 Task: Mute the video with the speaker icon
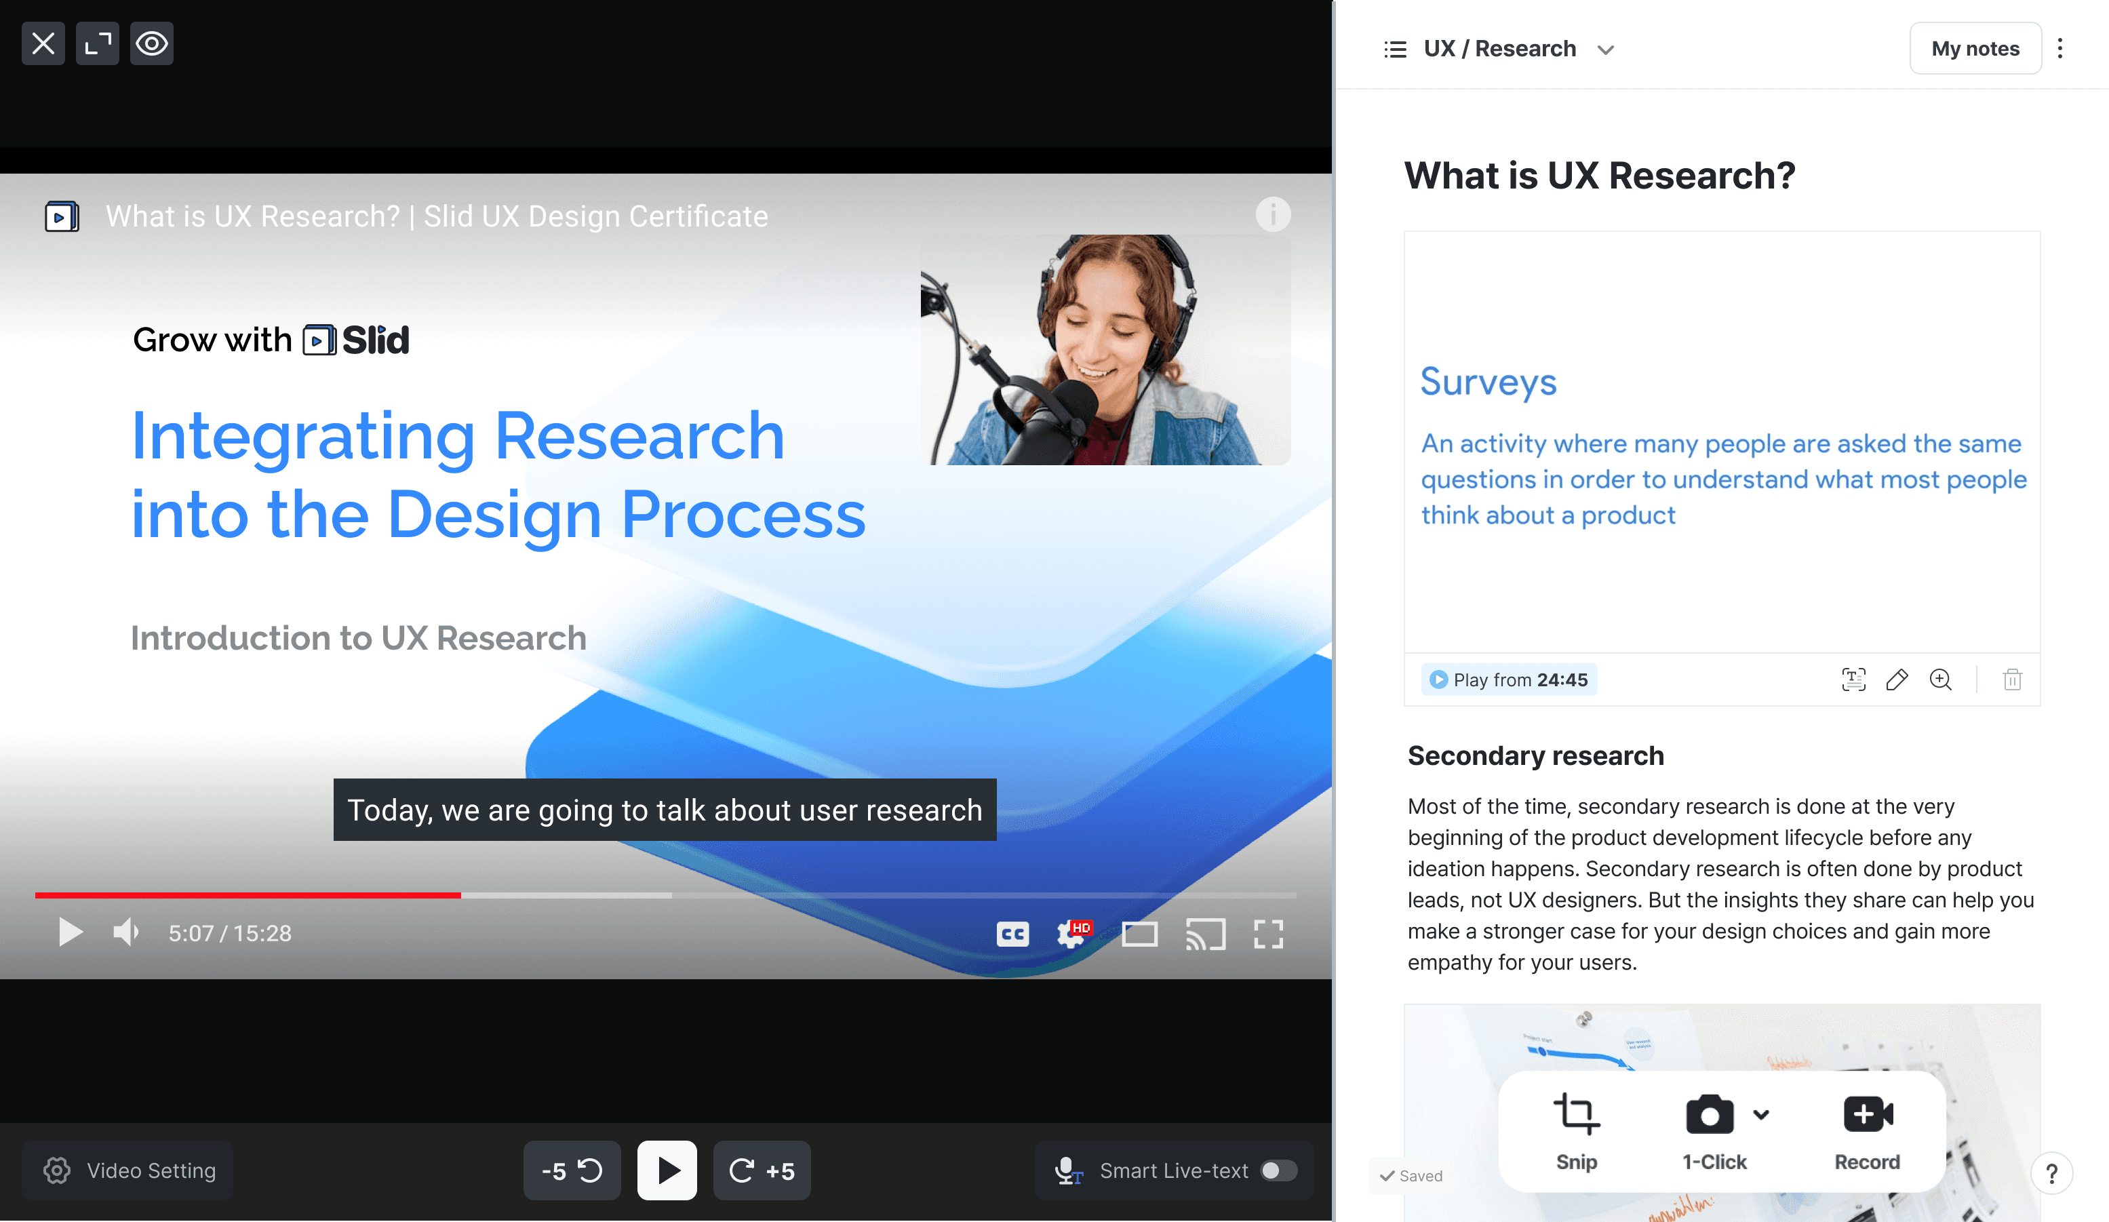125,932
